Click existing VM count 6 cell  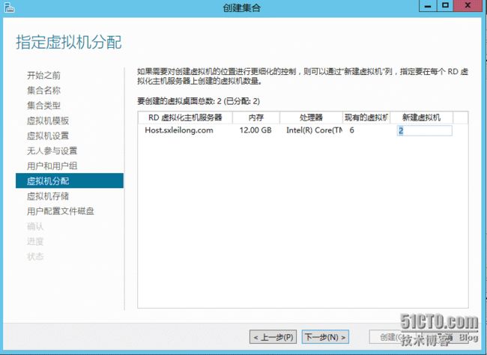352,130
